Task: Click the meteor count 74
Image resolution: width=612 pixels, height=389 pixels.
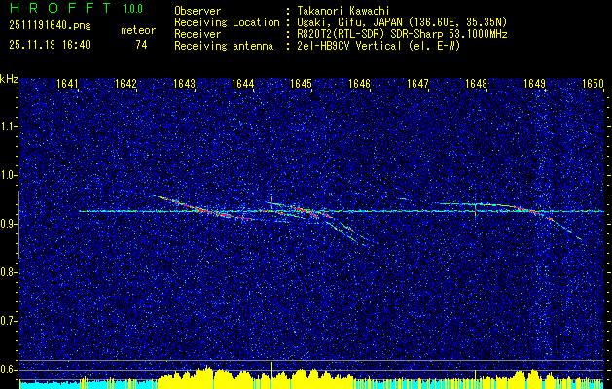Action: click(141, 45)
